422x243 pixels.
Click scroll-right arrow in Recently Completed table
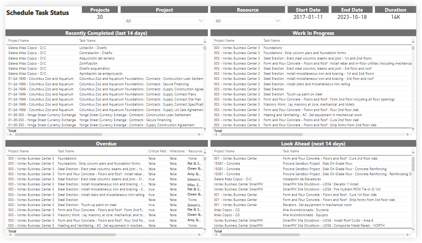[x=200, y=134]
